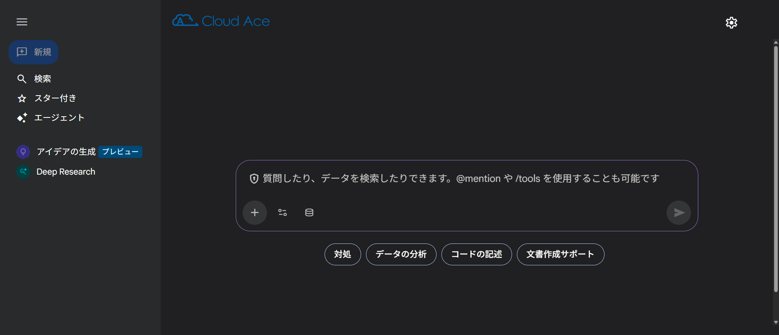Open スター付き starred items

point(55,98)
